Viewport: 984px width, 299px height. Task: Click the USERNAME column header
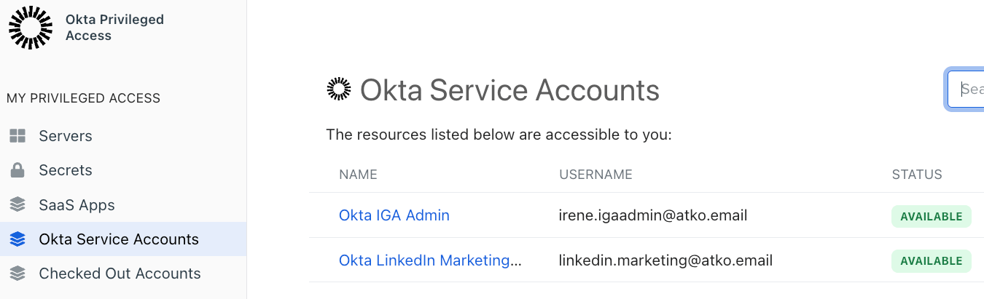596,175
